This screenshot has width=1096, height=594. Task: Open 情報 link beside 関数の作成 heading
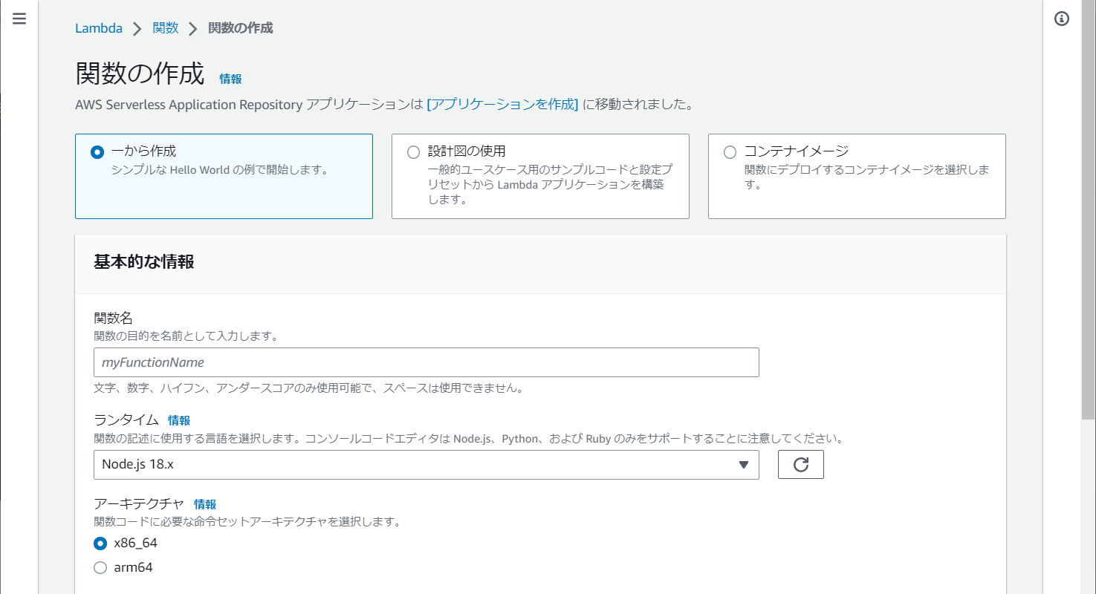[x=230, y=79]
